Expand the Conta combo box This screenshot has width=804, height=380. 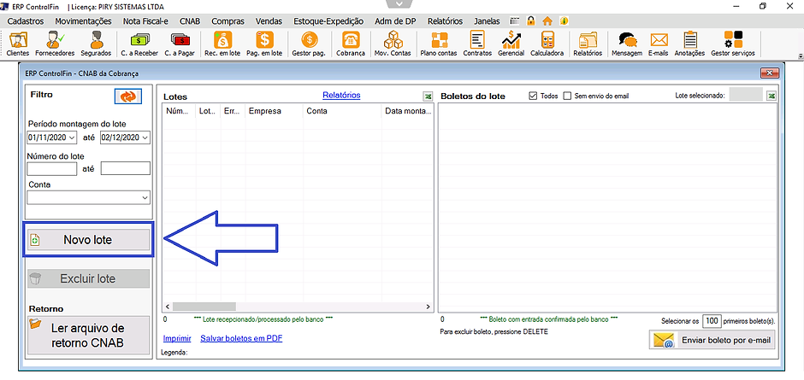(145, 197)
